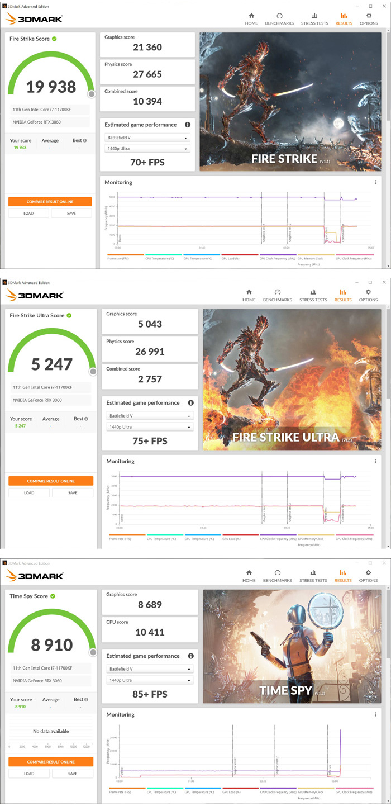Open Battlefield V game dropdown in Fire Strike Ultra window
Image resolution: width=391 pixels, height=806 pixels.
click(150, 416)
